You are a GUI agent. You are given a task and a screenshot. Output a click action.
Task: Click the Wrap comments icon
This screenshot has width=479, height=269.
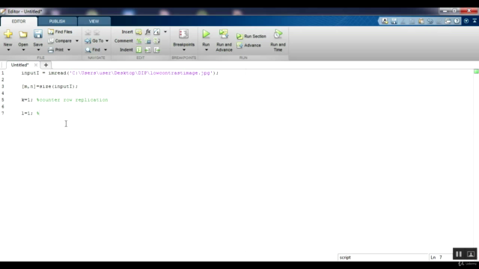pyautogui.click(x=156, y=41)
